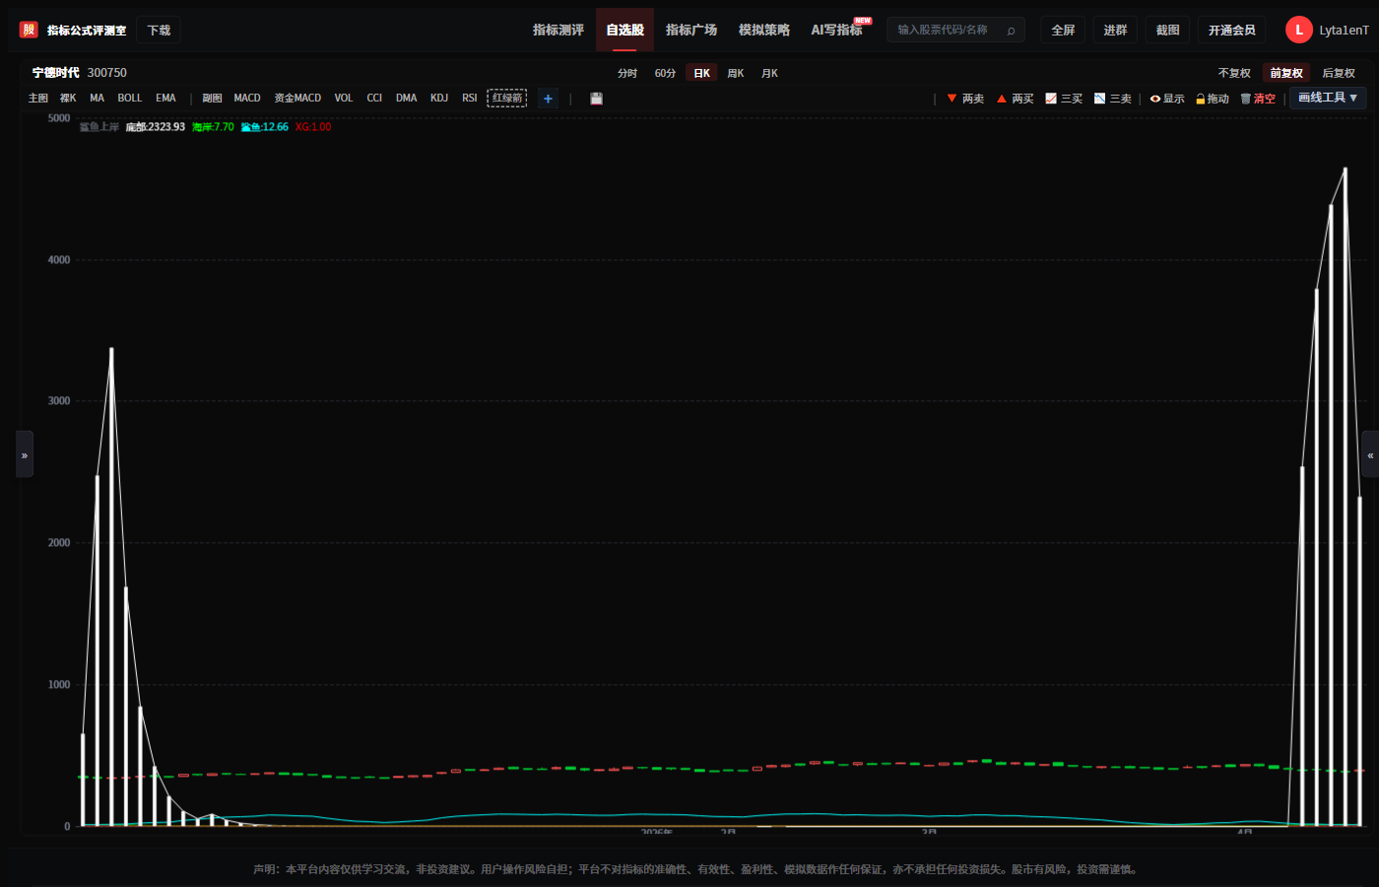Apply the VOL sub indicator
This screenshot has height=887, width=1379.
click(343, 99)
